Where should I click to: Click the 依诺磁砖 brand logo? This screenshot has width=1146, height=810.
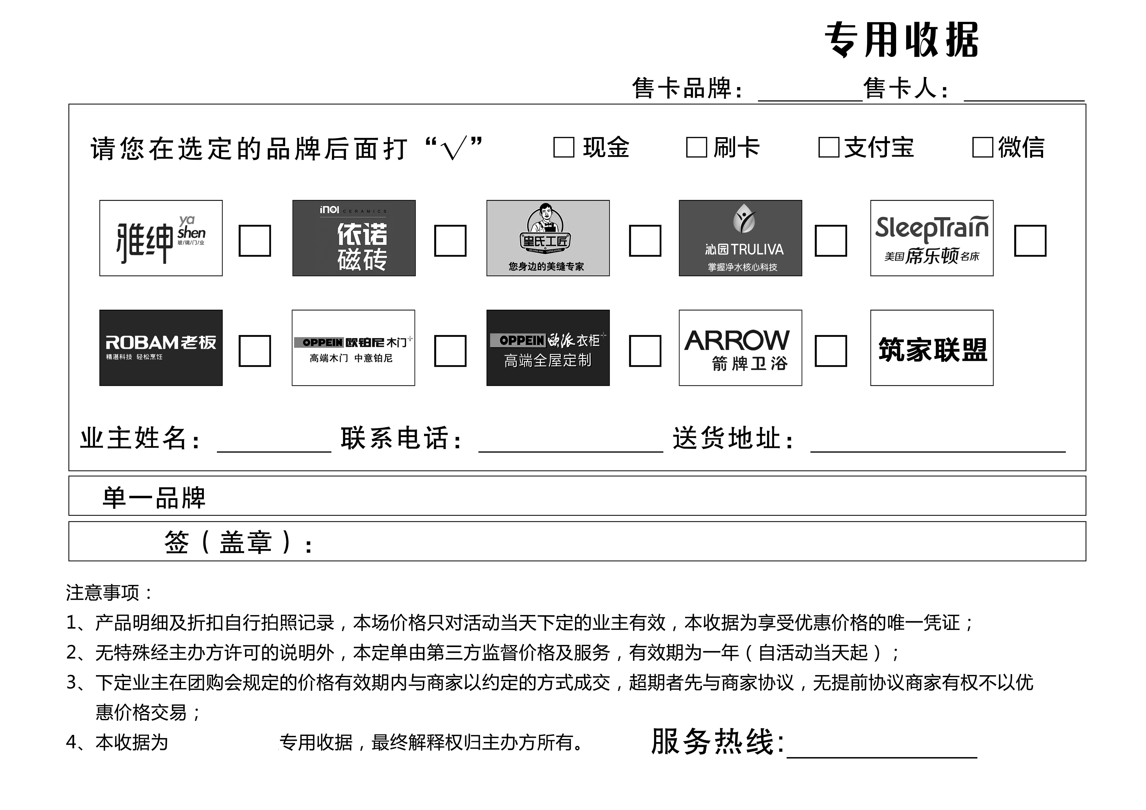[x=354, y=238]
